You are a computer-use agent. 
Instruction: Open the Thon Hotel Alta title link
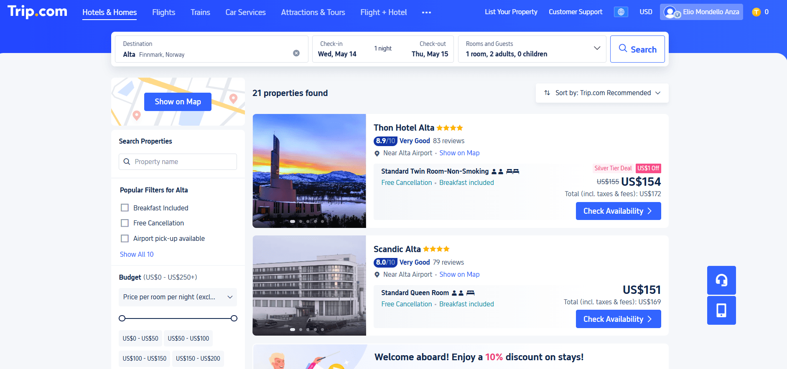404,128
